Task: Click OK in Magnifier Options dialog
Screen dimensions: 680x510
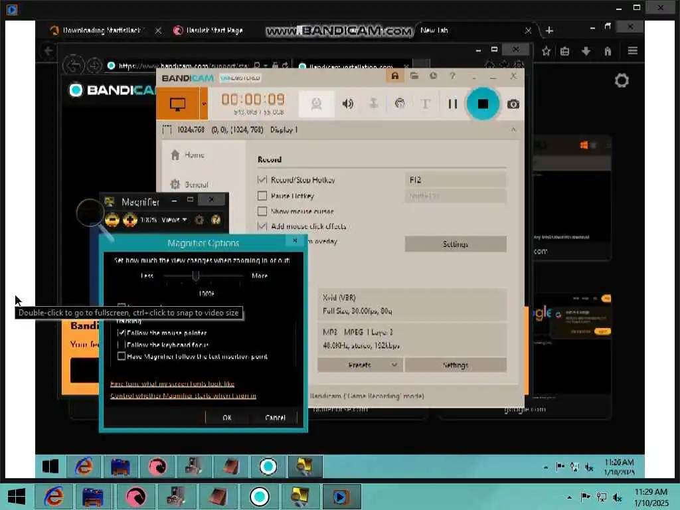Action: 227,418
